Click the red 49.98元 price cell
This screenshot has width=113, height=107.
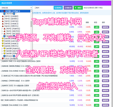pos(89,47)
